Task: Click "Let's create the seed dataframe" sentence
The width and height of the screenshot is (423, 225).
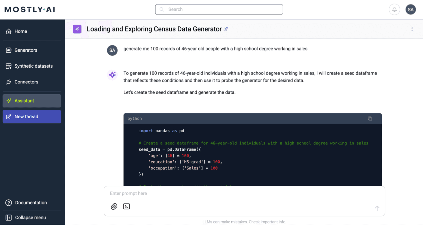Action: 180,92
